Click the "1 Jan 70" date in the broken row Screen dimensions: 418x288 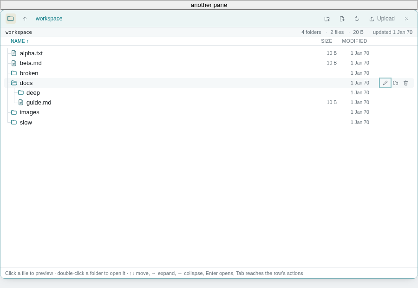[360, 73]
